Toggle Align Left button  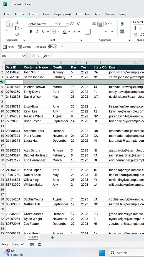(88, 31)
